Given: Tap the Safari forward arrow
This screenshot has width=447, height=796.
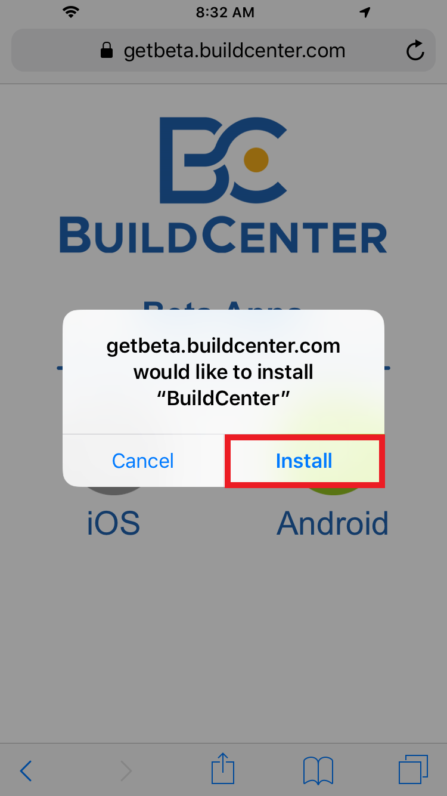Looking at the screenshot, I should [126, 771].
